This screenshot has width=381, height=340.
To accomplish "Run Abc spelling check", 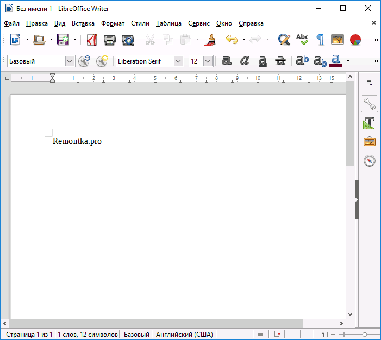I will (x=302, y=40).
